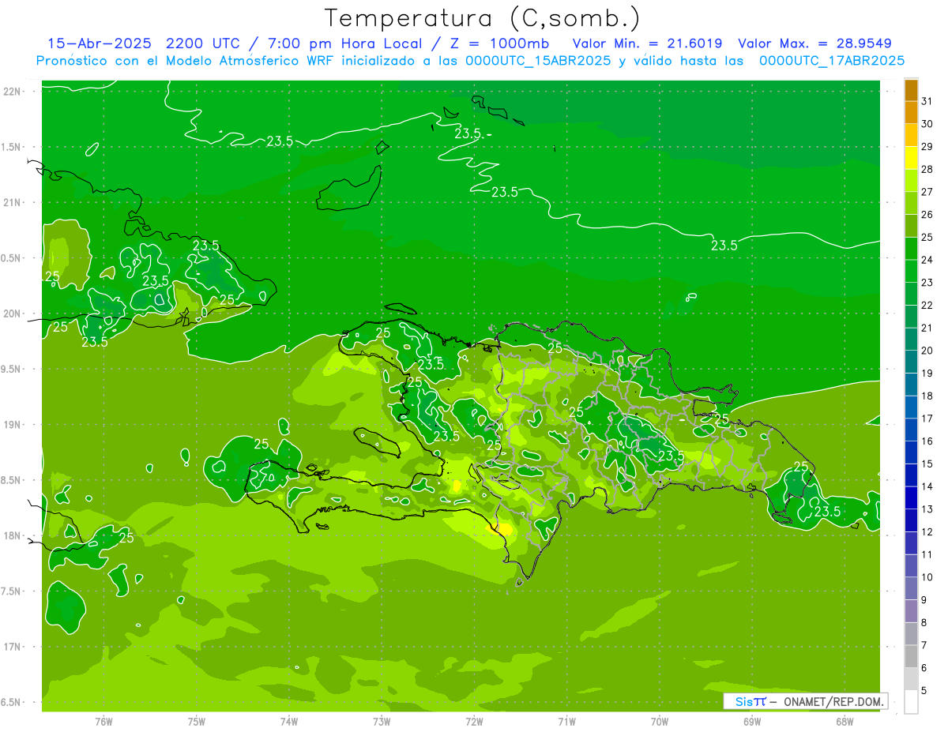Viewport: 948px width, 732px height.
Task: Click the '10' value on the color scale
Action: [x=927, y=577]
